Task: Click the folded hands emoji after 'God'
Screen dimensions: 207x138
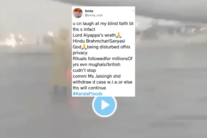Action: tap(84, 47)
